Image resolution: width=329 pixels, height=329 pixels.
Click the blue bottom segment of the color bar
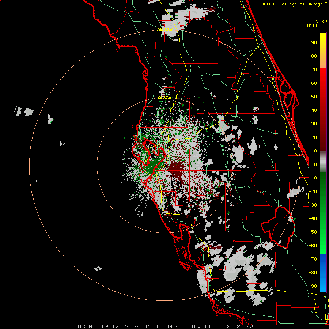[x=323, y=273]
